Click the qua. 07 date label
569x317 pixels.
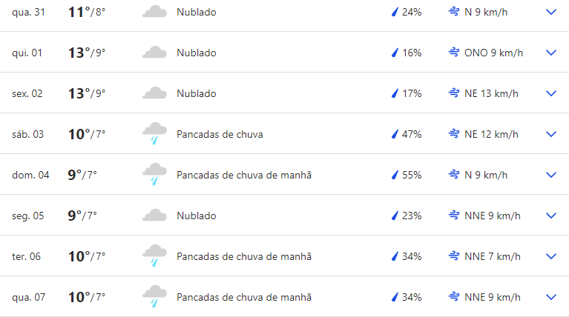[29, 298]
